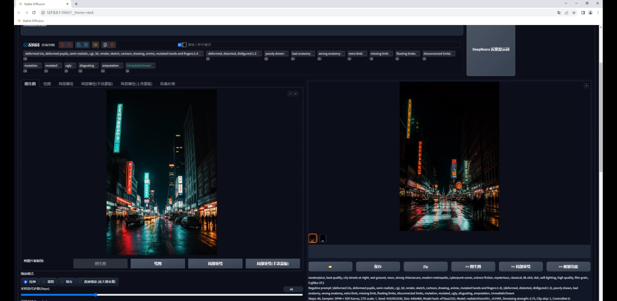
Task: Click the edit pencil icon on input image
Action: tap(290, 94)
